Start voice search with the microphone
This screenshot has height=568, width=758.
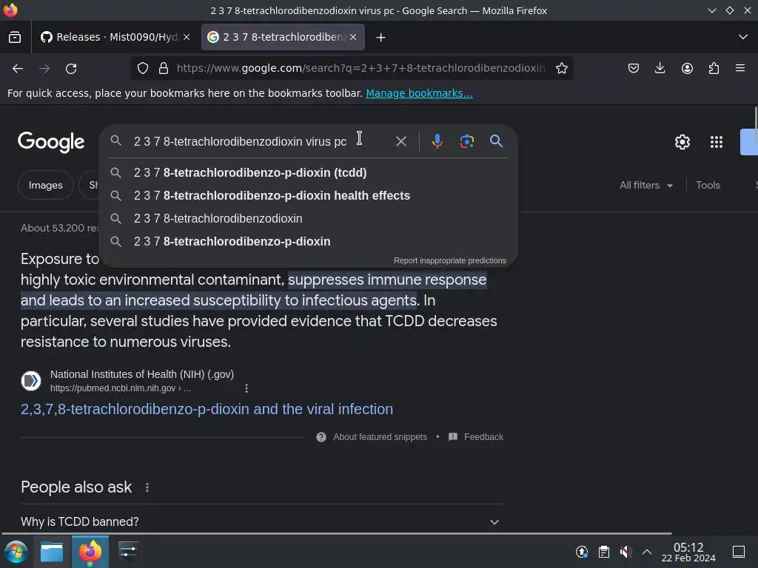coord(437,141)
